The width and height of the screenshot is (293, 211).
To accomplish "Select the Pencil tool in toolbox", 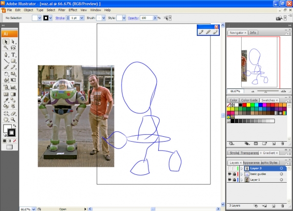I will tap(13, 67).
